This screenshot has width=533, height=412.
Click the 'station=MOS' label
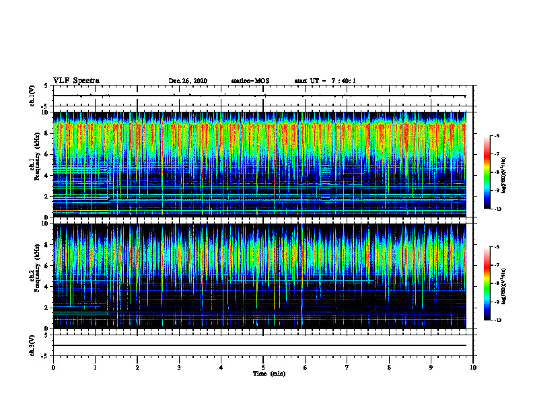250,81
